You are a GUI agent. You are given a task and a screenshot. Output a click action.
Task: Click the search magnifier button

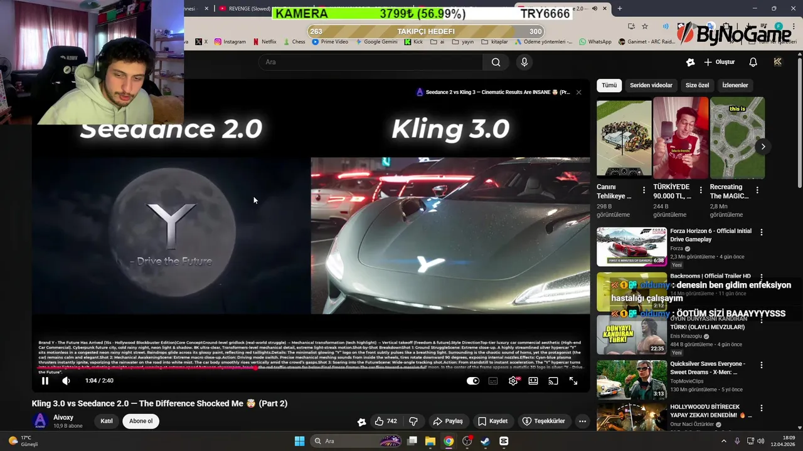496,62
